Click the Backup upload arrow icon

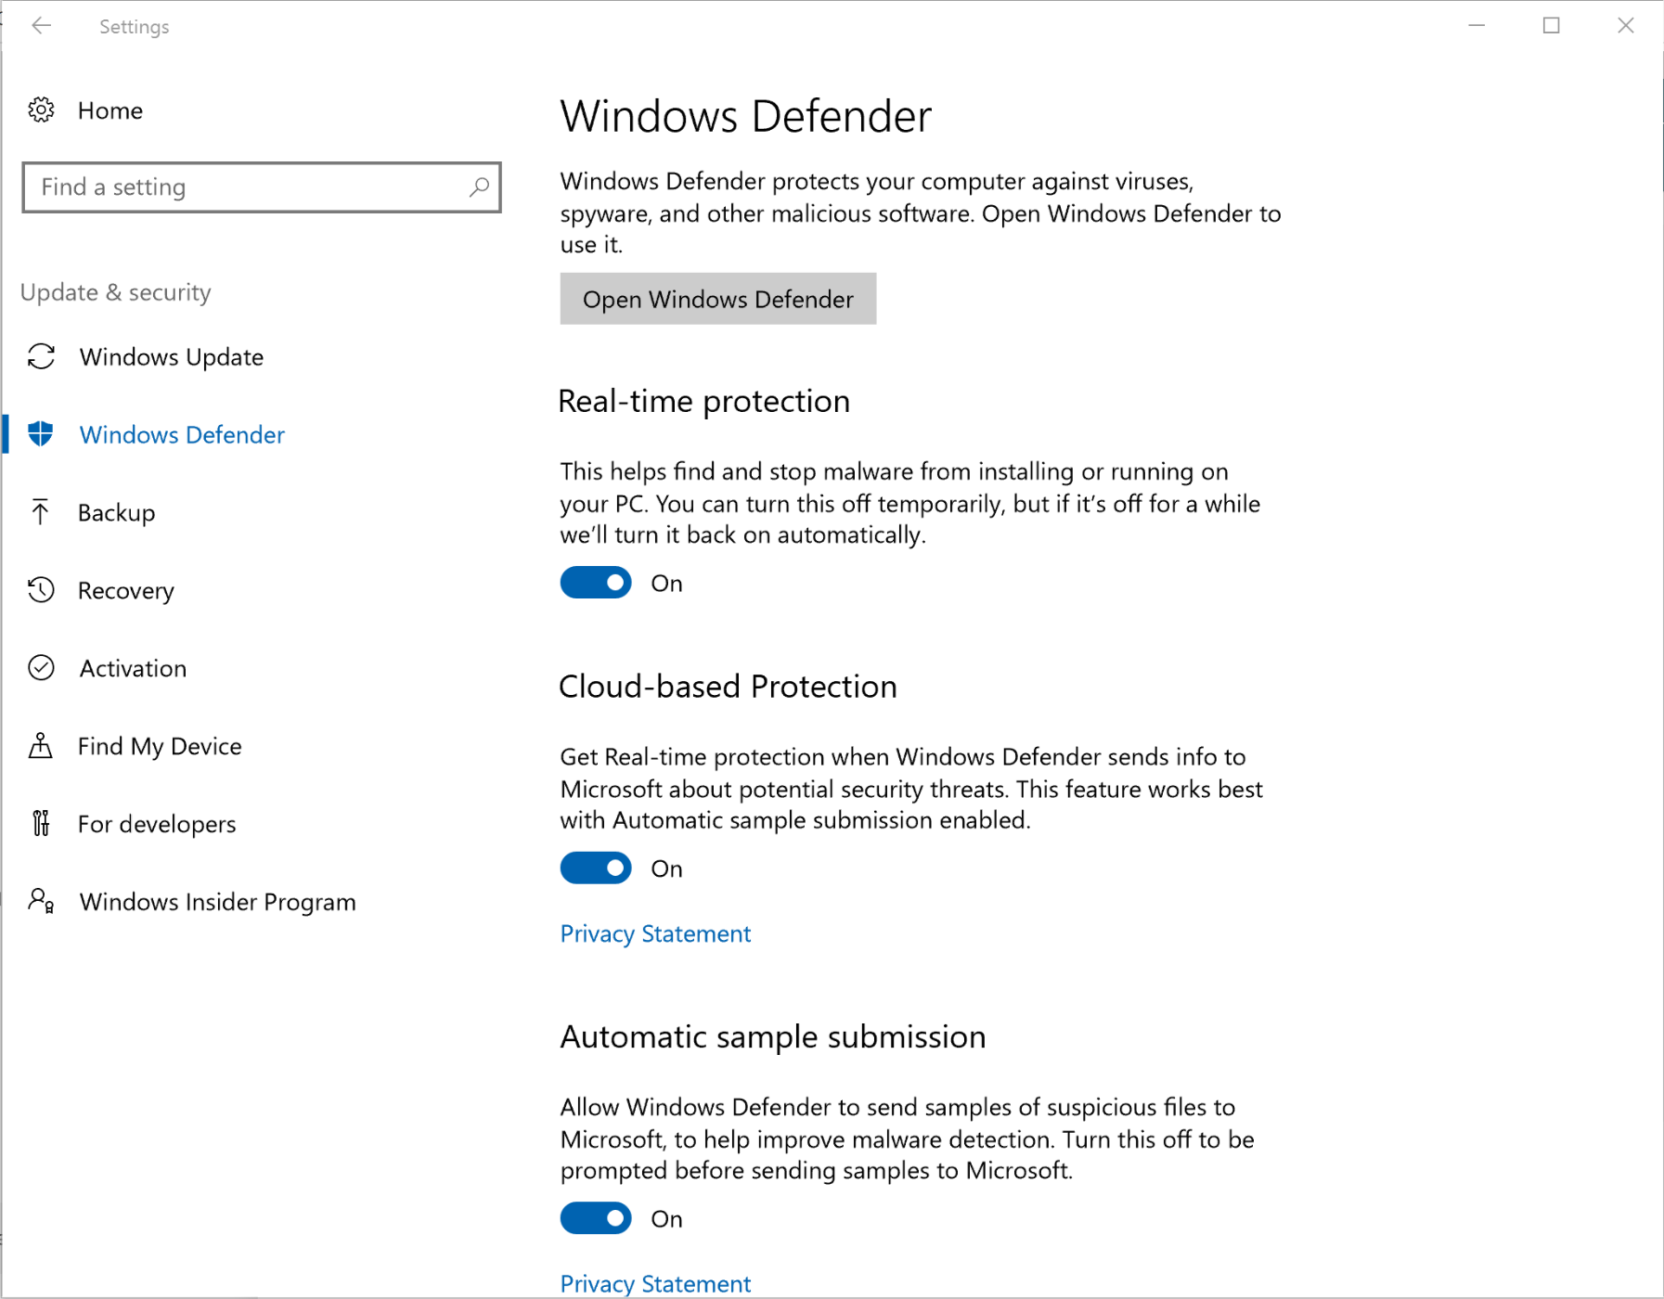click(41, 512)
